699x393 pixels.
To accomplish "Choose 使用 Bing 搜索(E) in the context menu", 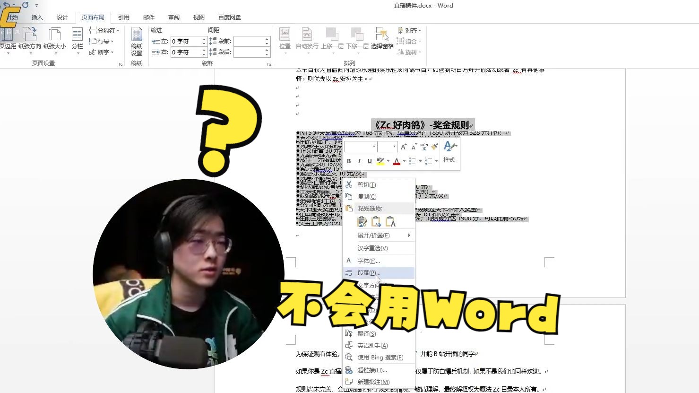I will pyautogui.click(x=379, y=357).
